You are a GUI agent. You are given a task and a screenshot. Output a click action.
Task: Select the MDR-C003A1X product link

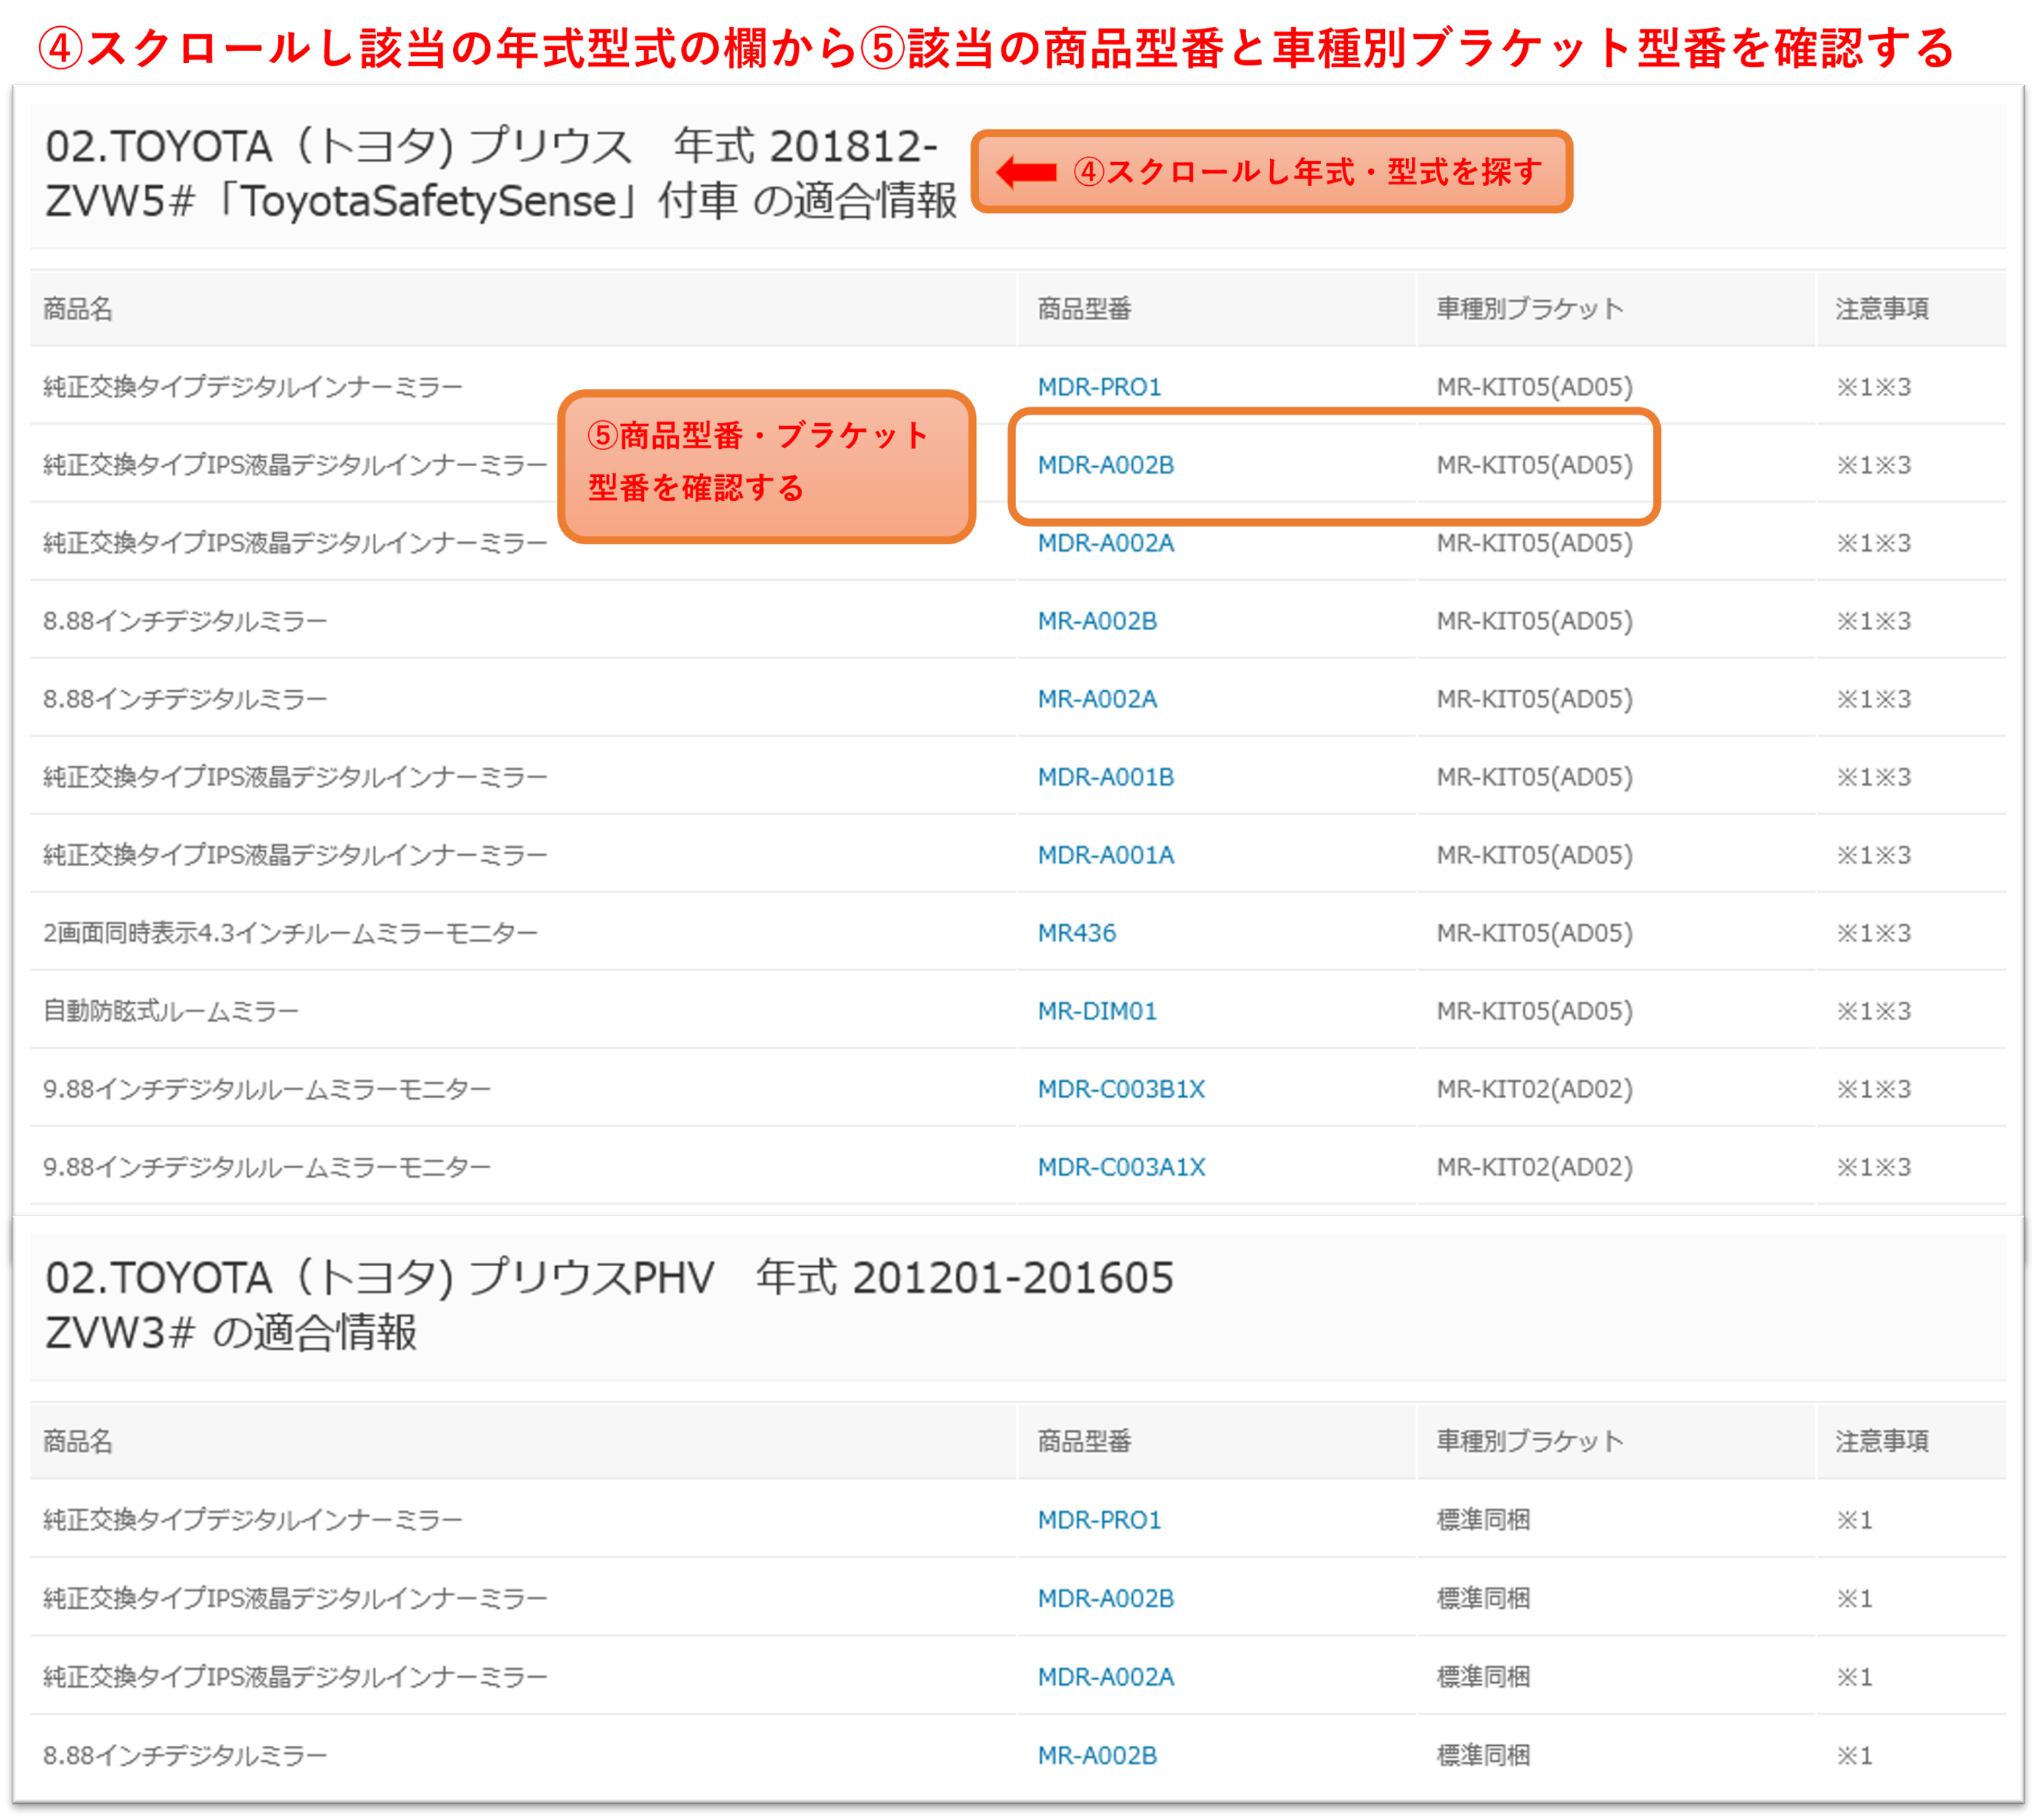1121,1167
